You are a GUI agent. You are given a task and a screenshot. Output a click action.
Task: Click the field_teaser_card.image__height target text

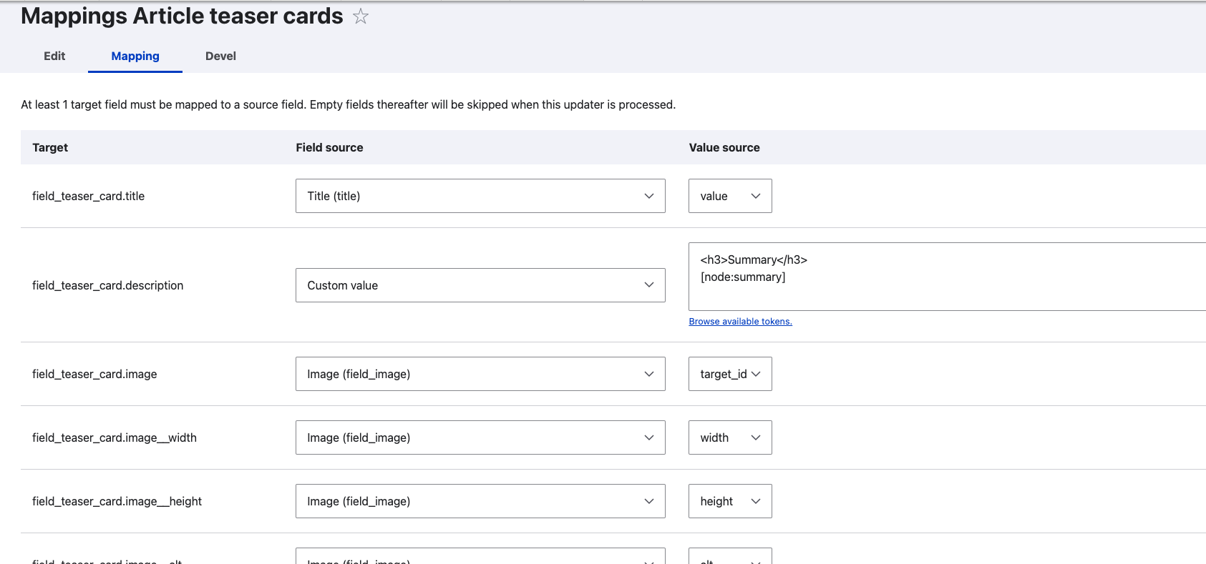click(x=117, y=501)
